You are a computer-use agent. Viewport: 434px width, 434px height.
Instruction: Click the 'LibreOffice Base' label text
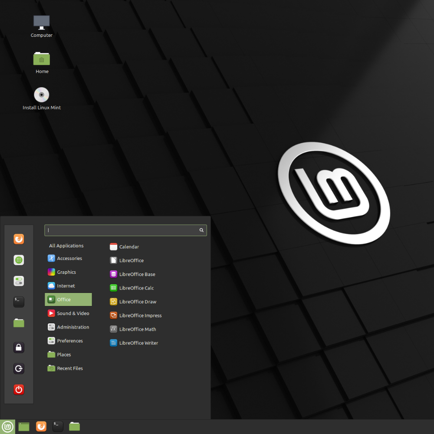[x=137, y=274]
